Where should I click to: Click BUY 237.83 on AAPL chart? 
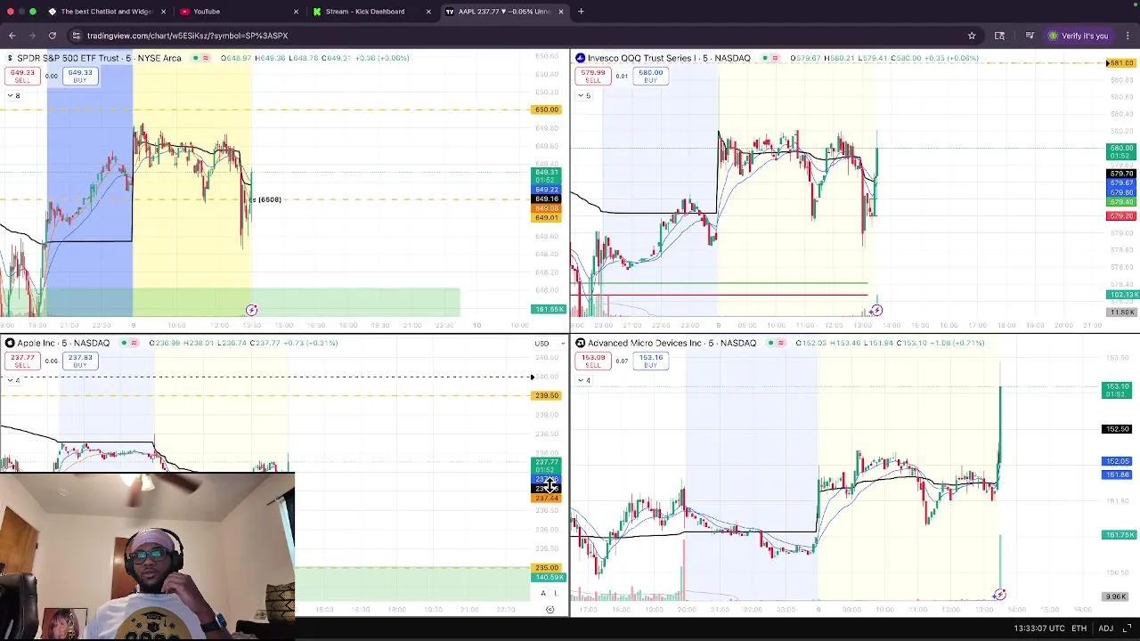click(80, 361)
